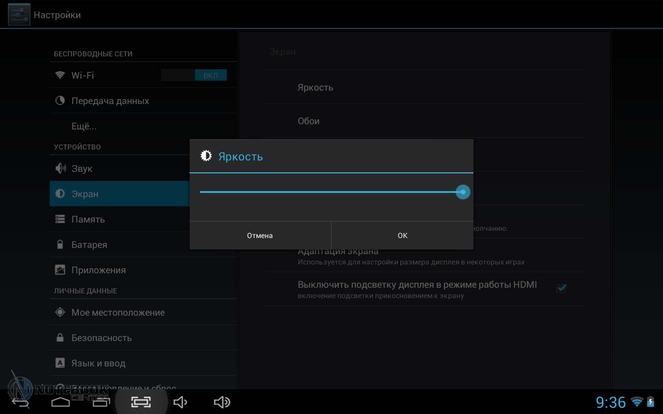Viewport: 663px width, 414px height.
Task: Tap the Wi-Fi signal icon in sidebar
Action: point(60,76)
